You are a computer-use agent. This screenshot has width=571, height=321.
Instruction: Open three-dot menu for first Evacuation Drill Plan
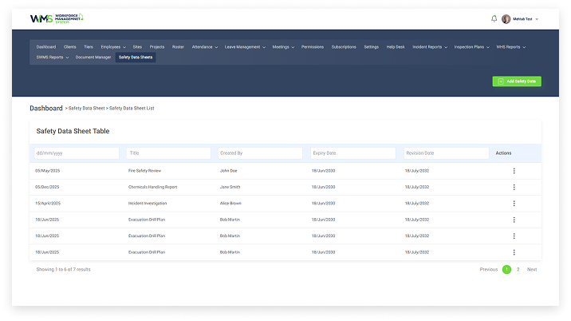(514, 220)
